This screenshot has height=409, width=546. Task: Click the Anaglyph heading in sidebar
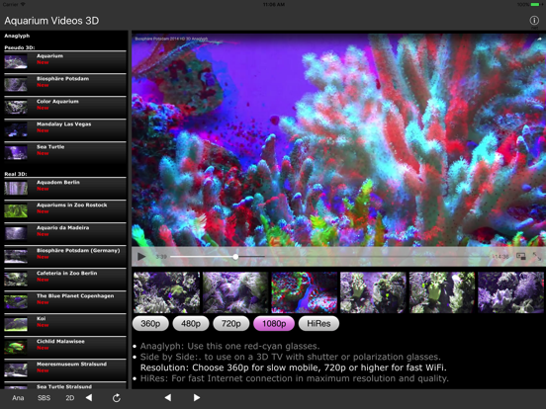pyautogui.click(x=17, y=36)
